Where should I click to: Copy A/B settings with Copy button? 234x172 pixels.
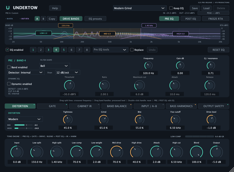pyautogui.click(x=52, y=19)
